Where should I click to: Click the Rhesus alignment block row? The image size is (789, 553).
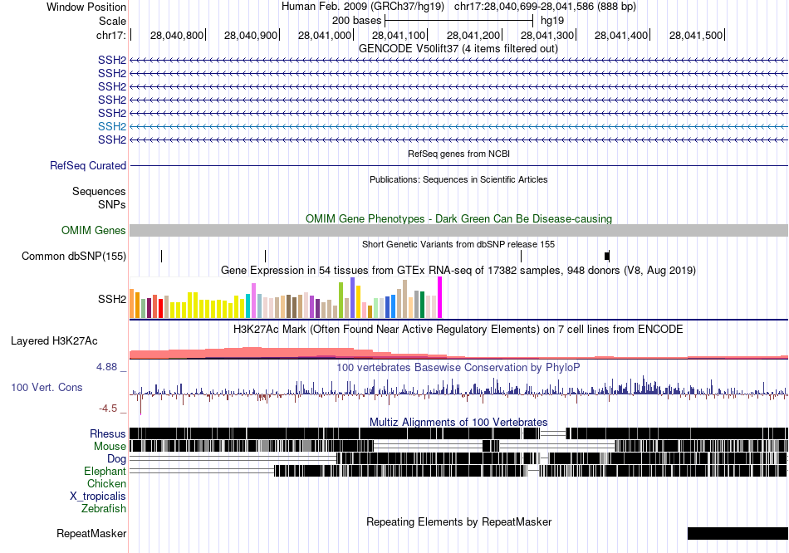point(458,433)
